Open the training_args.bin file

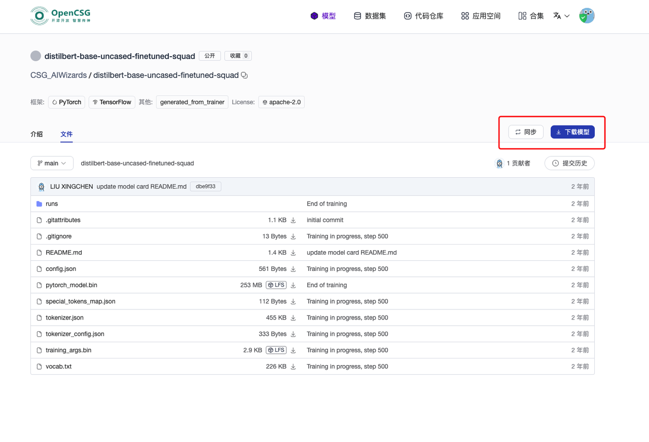68,350
